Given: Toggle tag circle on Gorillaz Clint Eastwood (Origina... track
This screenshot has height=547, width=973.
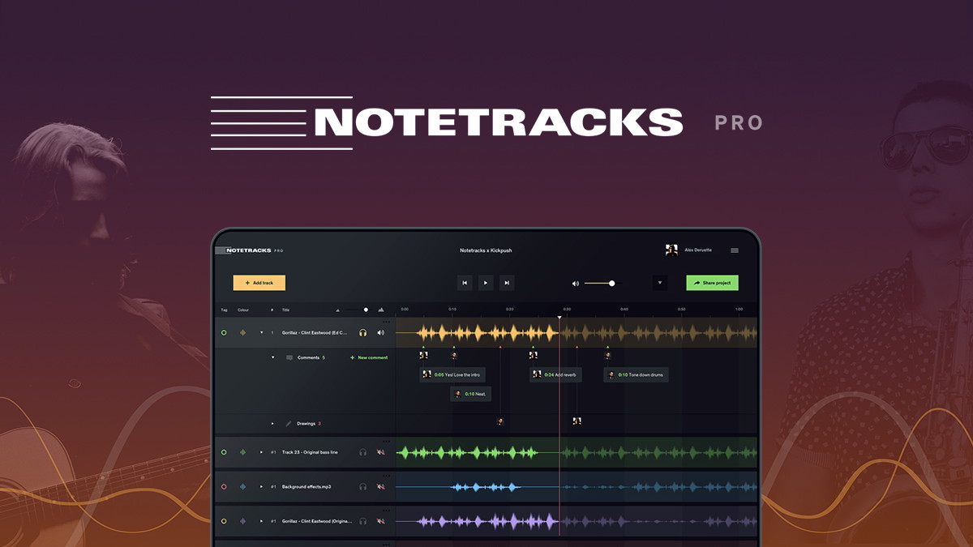Looking at the screenshot, I should [224, 521].
